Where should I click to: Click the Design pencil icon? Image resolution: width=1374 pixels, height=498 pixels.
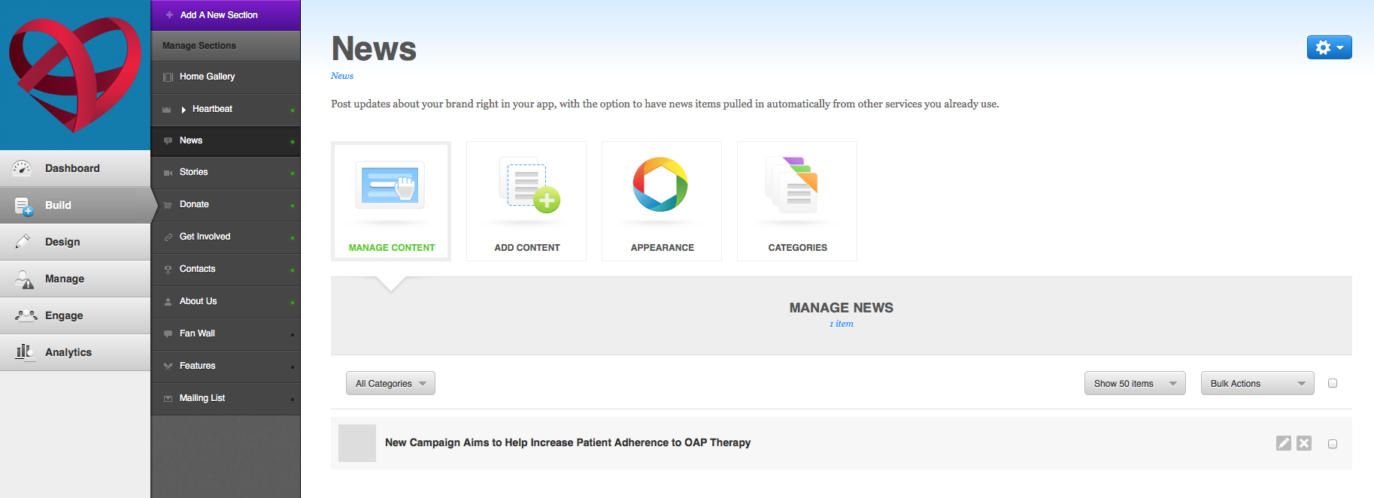point(23,242)
